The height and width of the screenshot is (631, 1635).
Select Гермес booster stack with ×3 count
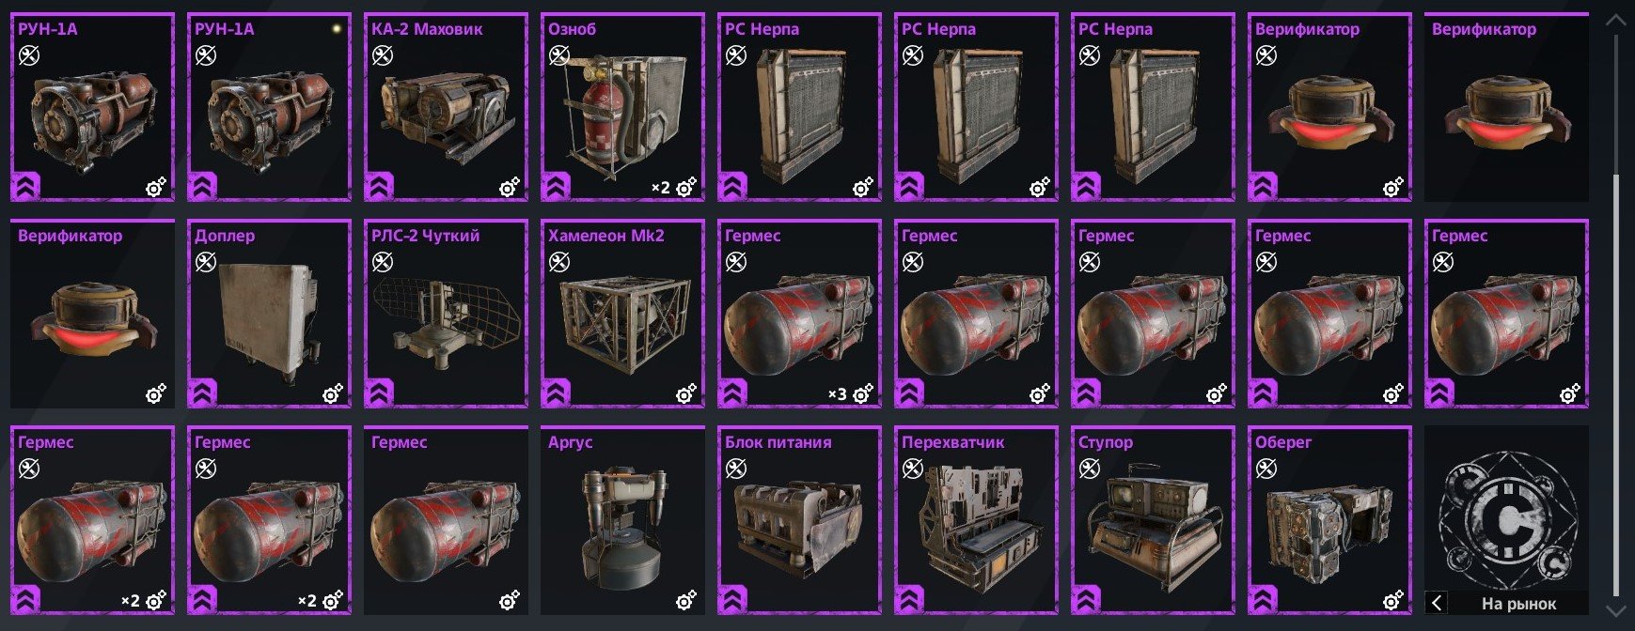799,314
